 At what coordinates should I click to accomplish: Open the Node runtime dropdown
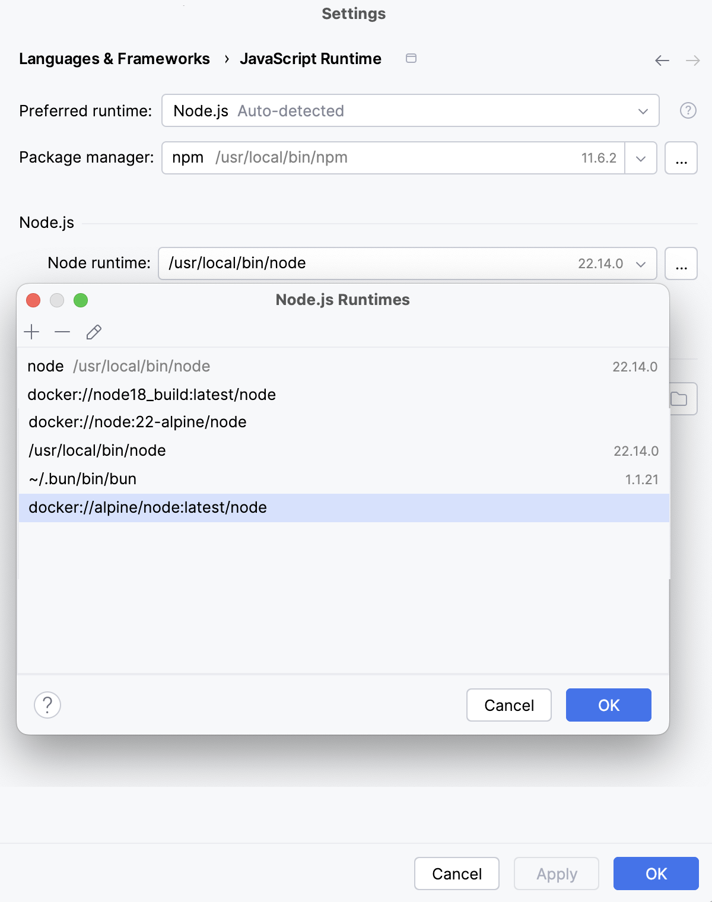coord(641,263)
